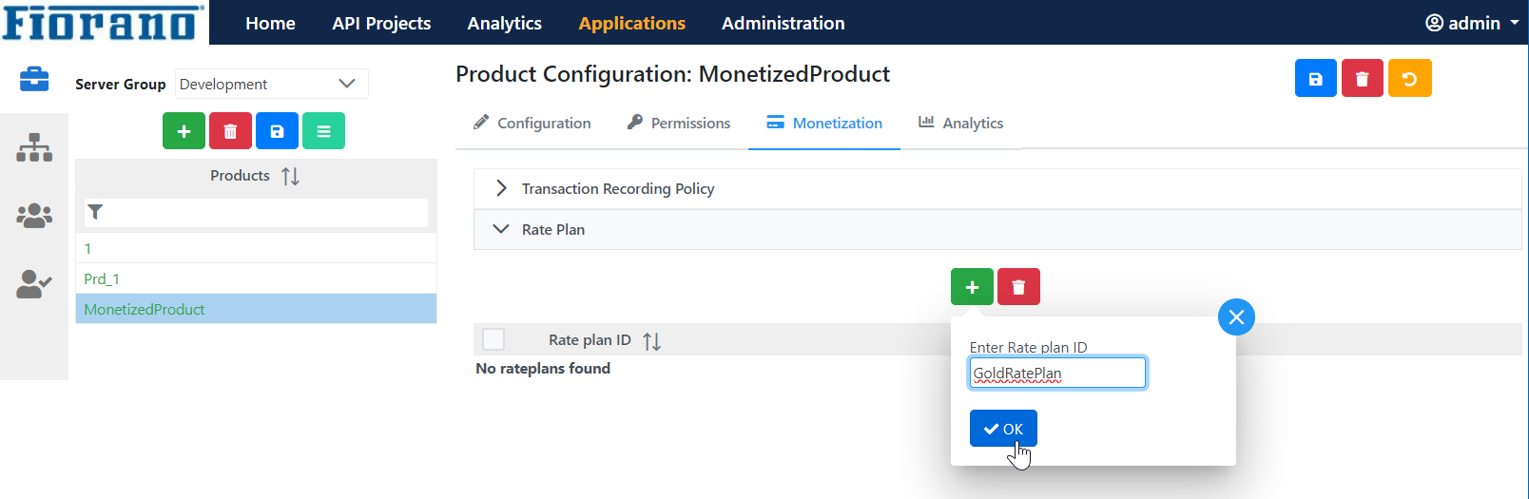This screenshot has height=499, width=1529.
Task: Click the user-check sidebar icon
Action: (x=34, y=284)
